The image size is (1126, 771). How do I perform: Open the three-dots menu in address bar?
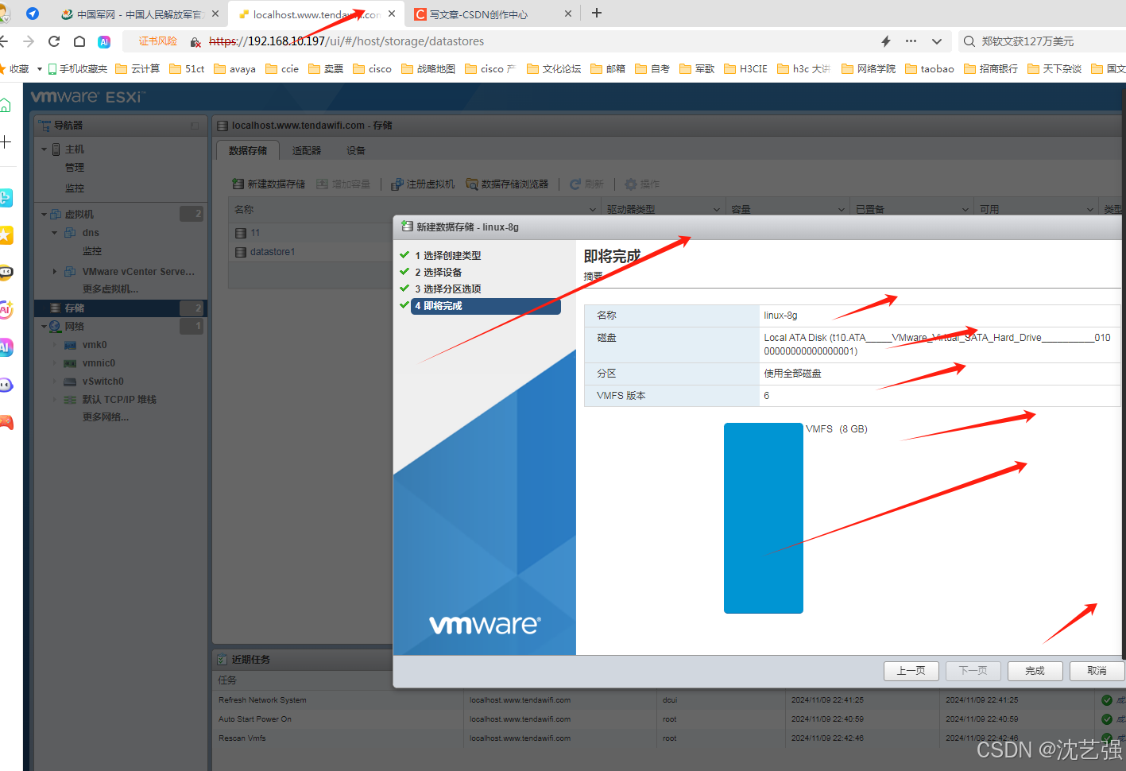click(911, 41)
